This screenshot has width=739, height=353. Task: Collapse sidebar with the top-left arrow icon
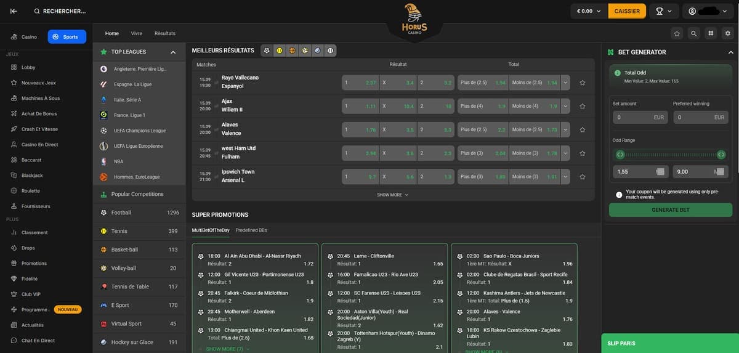coord(14,11)
